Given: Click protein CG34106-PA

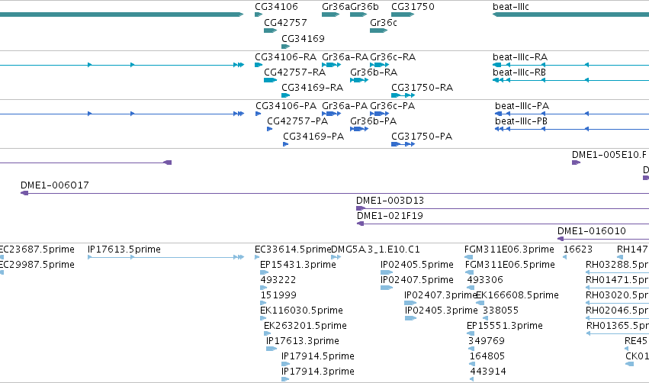Looking at the screenshot, I should [286, 106].
